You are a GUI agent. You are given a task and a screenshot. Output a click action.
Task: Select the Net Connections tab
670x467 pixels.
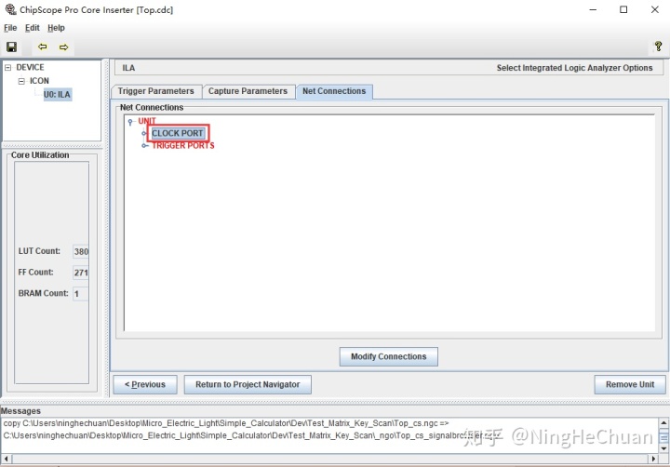coord(334,91)
